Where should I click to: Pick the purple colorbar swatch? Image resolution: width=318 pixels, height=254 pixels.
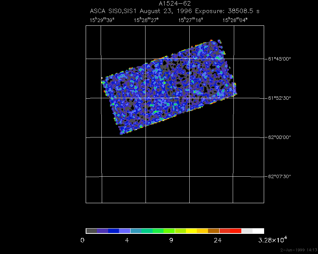point(103,231)
